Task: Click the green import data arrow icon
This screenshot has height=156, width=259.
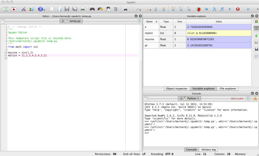Action: (256, 35)
